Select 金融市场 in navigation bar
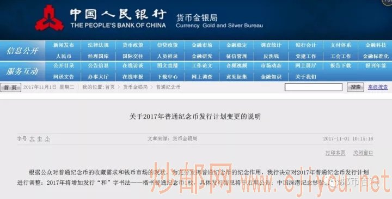This screenshot has width=392, height=199. [x=202, y=45]
